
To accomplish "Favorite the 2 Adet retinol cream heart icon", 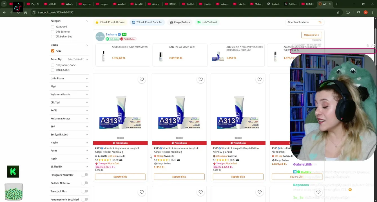I will (259, 79).
